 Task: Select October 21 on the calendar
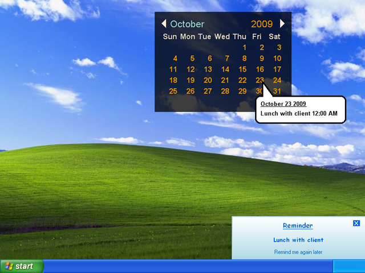[x=225, y=80]
